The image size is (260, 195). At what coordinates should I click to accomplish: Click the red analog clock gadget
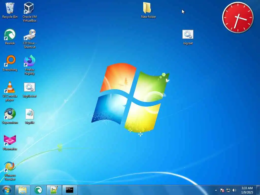(238, 18)
